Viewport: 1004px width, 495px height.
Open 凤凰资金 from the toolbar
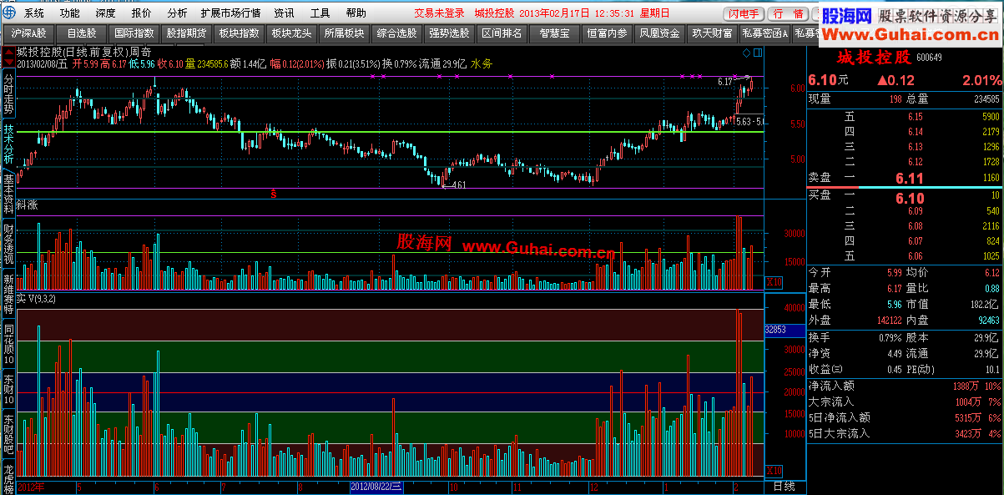pyautogui.click(x=659, y=33)
